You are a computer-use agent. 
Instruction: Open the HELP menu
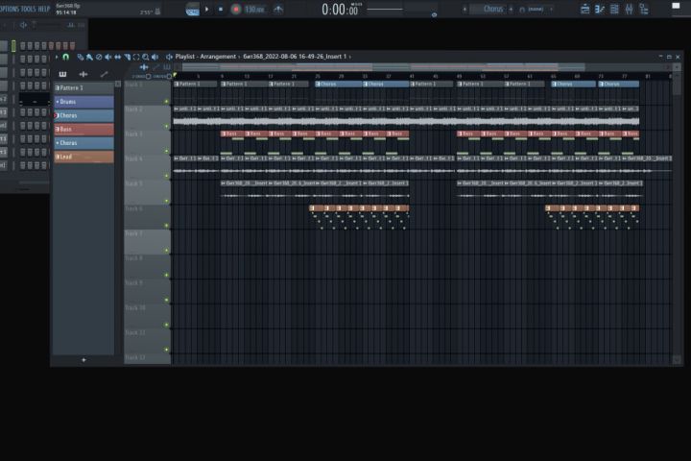44,9
